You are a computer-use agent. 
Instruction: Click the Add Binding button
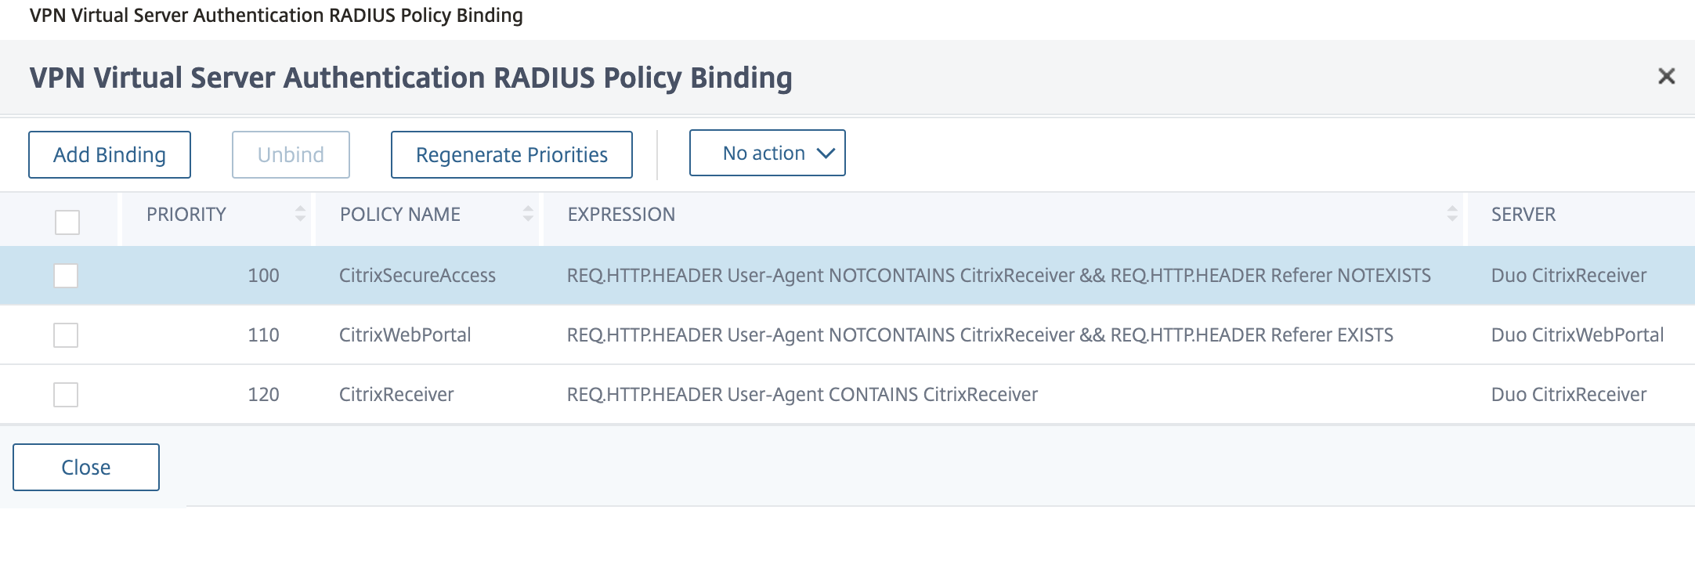click(109, 154)
